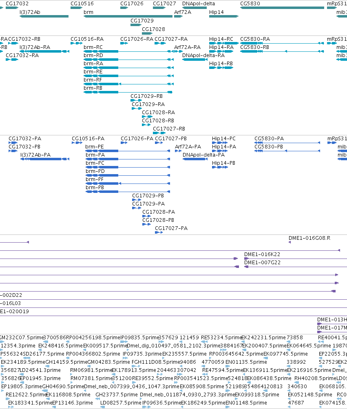Select the DME1-007G22 clone label
Viewport: 347px width, 409px height.
coord(262,263)
